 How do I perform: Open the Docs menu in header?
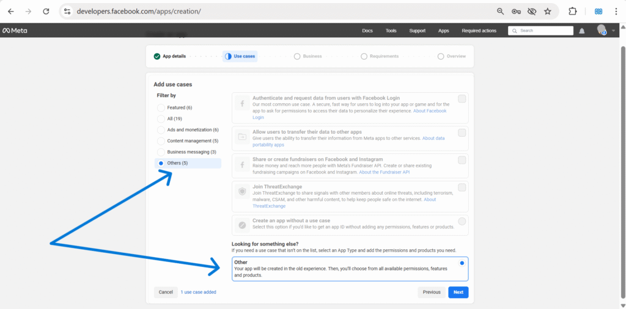pos(367,31)
